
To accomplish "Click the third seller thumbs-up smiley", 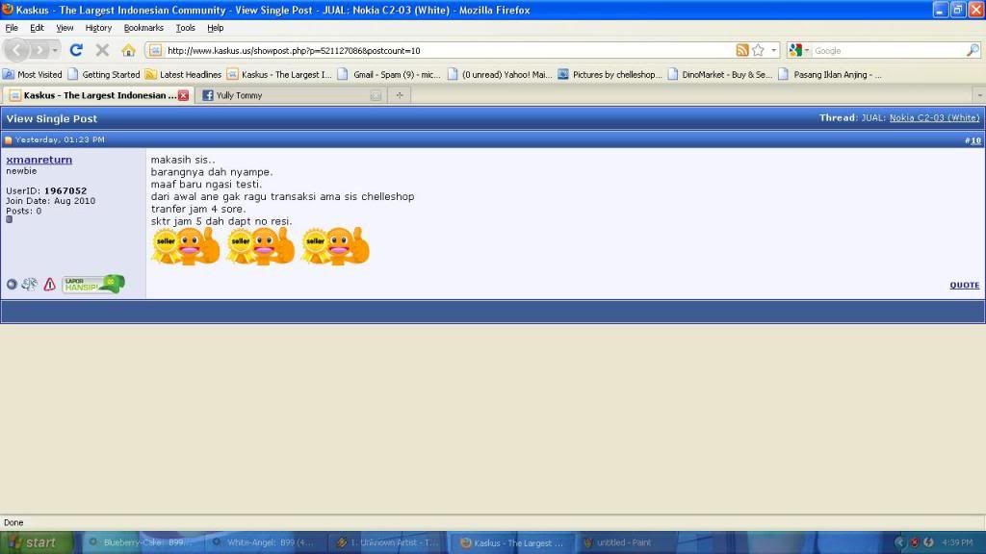I will pos(335,245).
